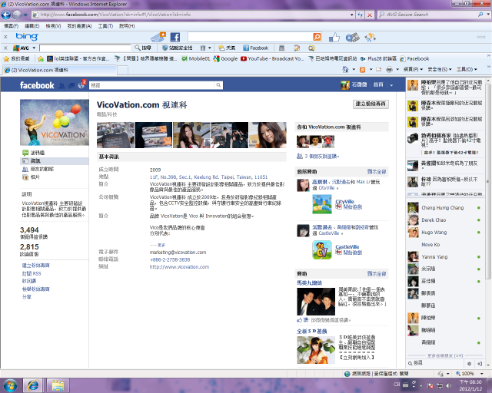Expand the print dropdown arrow
Viewport: 492px width, 393px height.
pyautogui.click(x=397, y=70)
